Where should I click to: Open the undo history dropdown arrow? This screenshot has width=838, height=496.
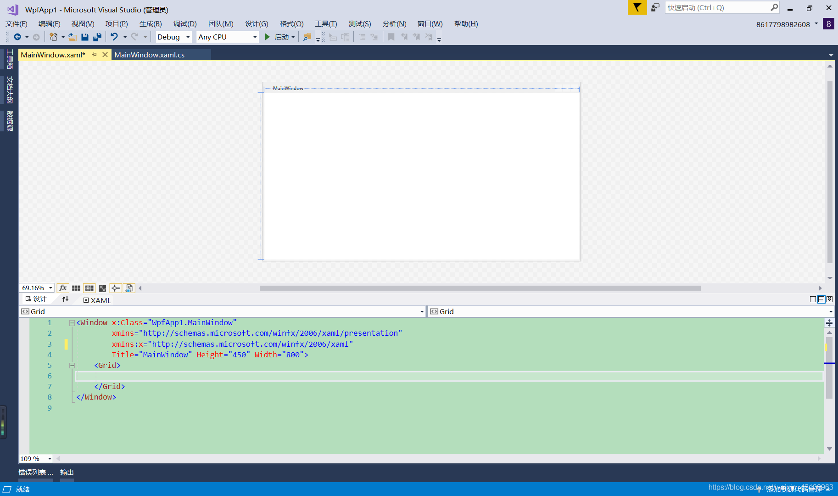pyautogui.click(x=125, y=37)
